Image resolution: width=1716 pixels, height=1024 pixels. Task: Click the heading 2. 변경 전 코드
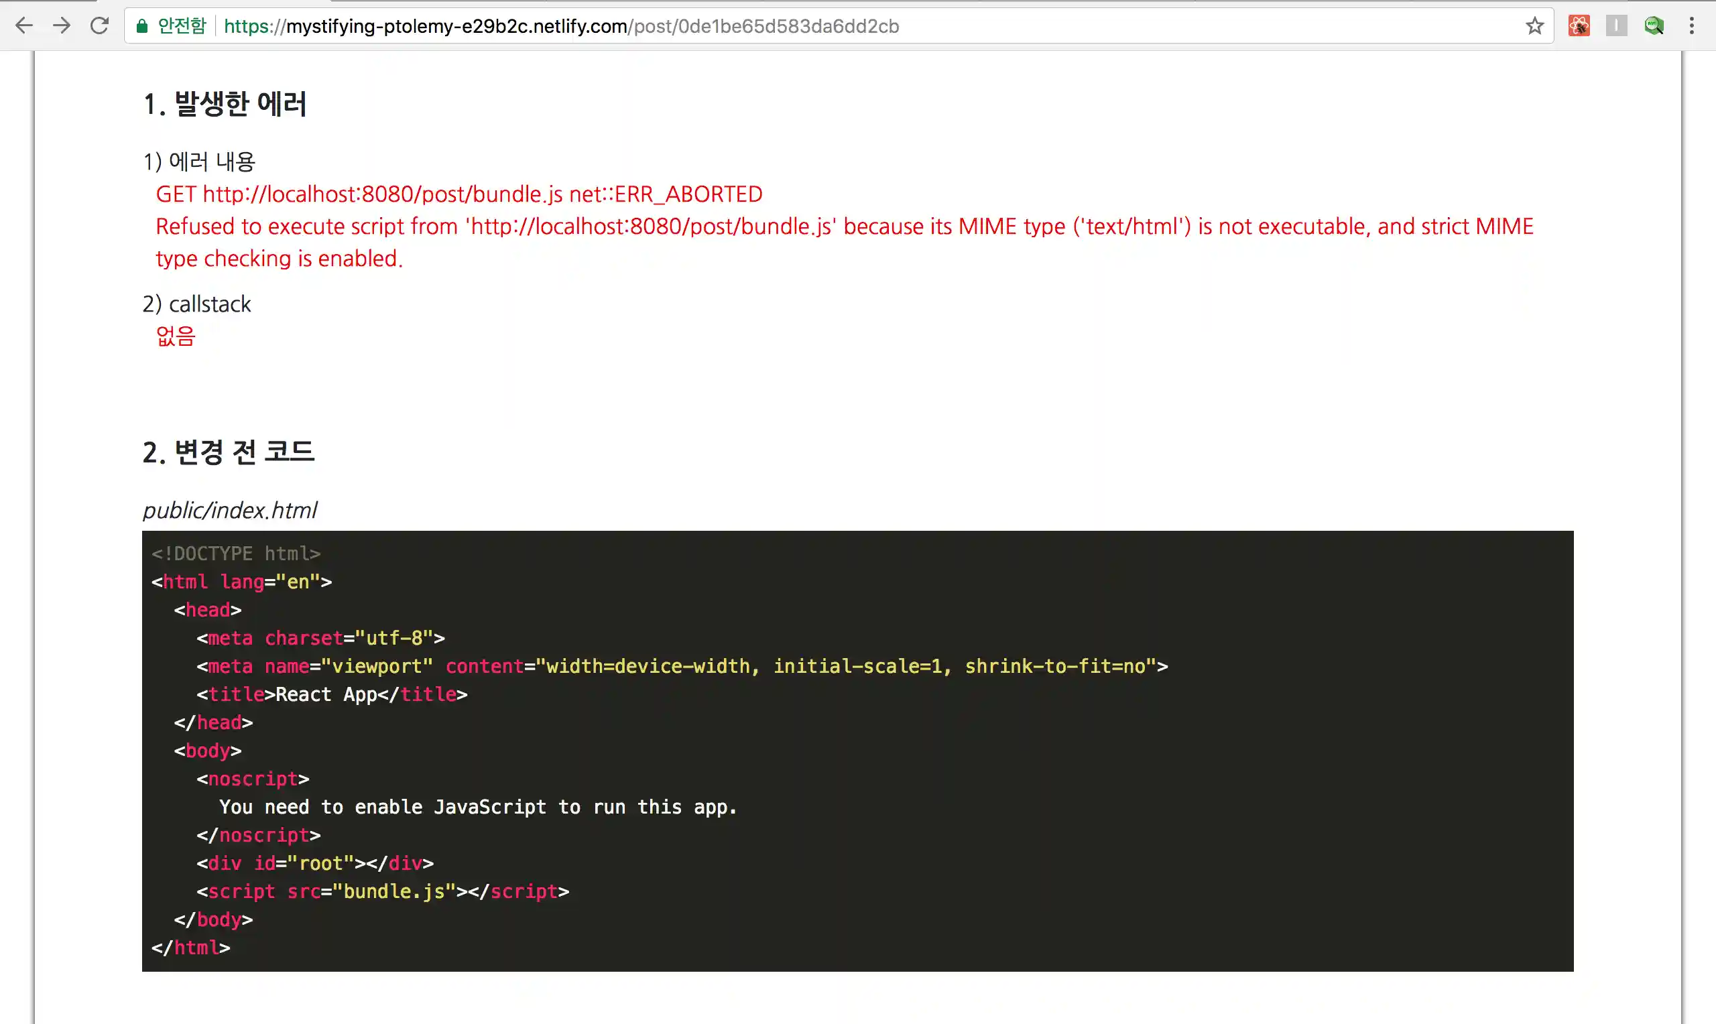click(229, 452)
